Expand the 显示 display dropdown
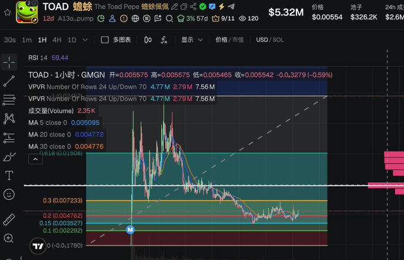The width and height of the screenshot is (404, 260). pos(192,40)
